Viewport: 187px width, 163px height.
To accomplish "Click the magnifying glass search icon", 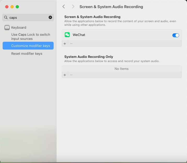I will [x=6, y=17].
